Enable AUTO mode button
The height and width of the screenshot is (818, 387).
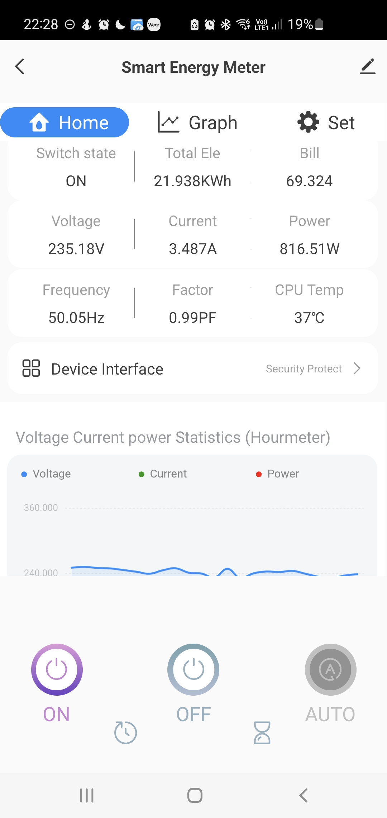coord(330,669)
